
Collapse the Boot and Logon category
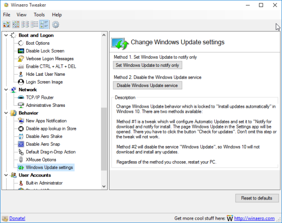6,35
